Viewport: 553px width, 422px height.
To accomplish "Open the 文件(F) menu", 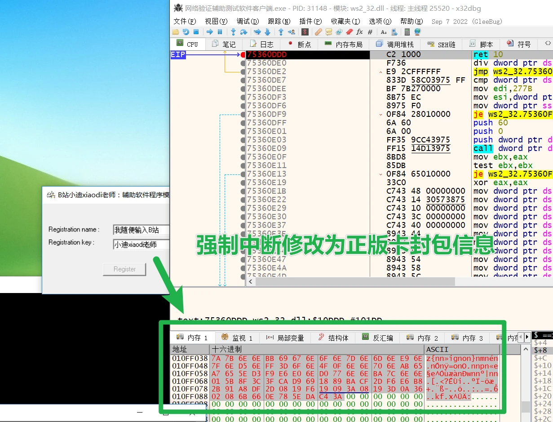I will pyautogui.click(x=185, y=21).
